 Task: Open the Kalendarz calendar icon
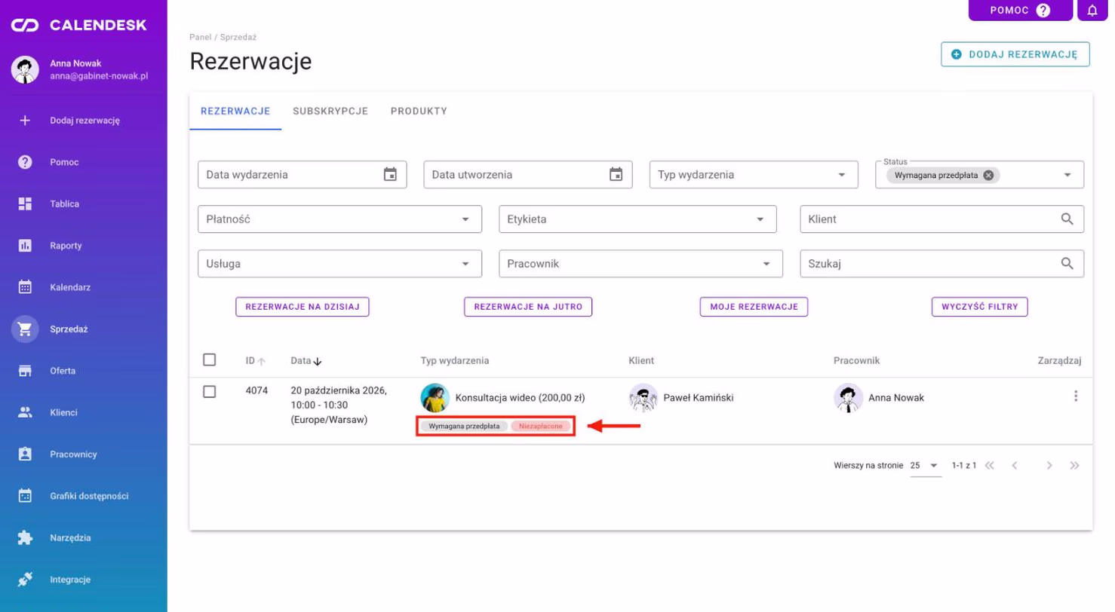click(x=25, y=287)
